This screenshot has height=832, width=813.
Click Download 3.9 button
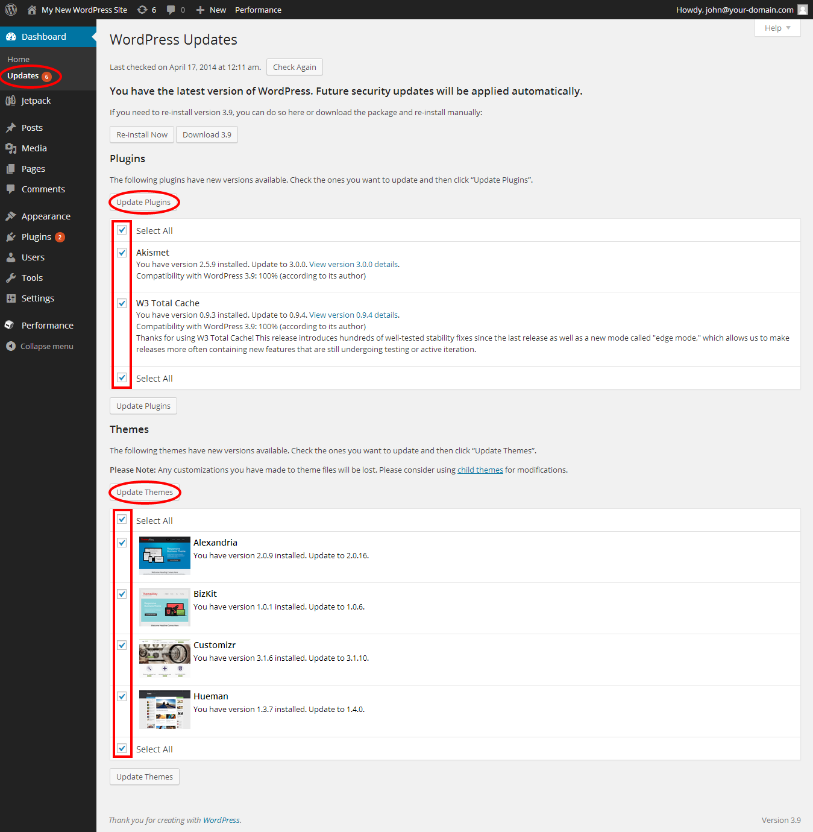[207, 134]
